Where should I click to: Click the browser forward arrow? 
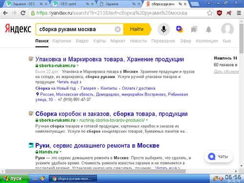point(14,13)
